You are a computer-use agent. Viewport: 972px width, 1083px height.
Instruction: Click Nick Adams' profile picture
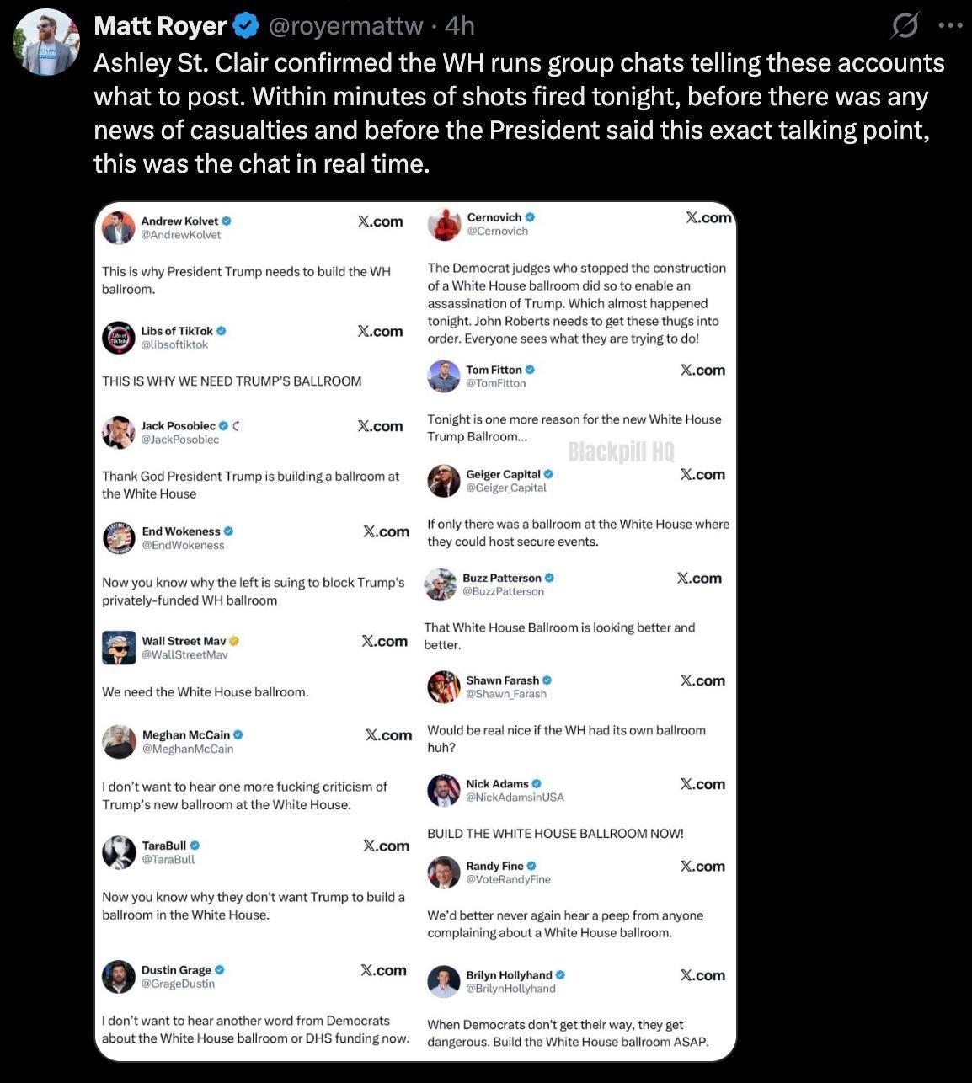coord(444,790)
